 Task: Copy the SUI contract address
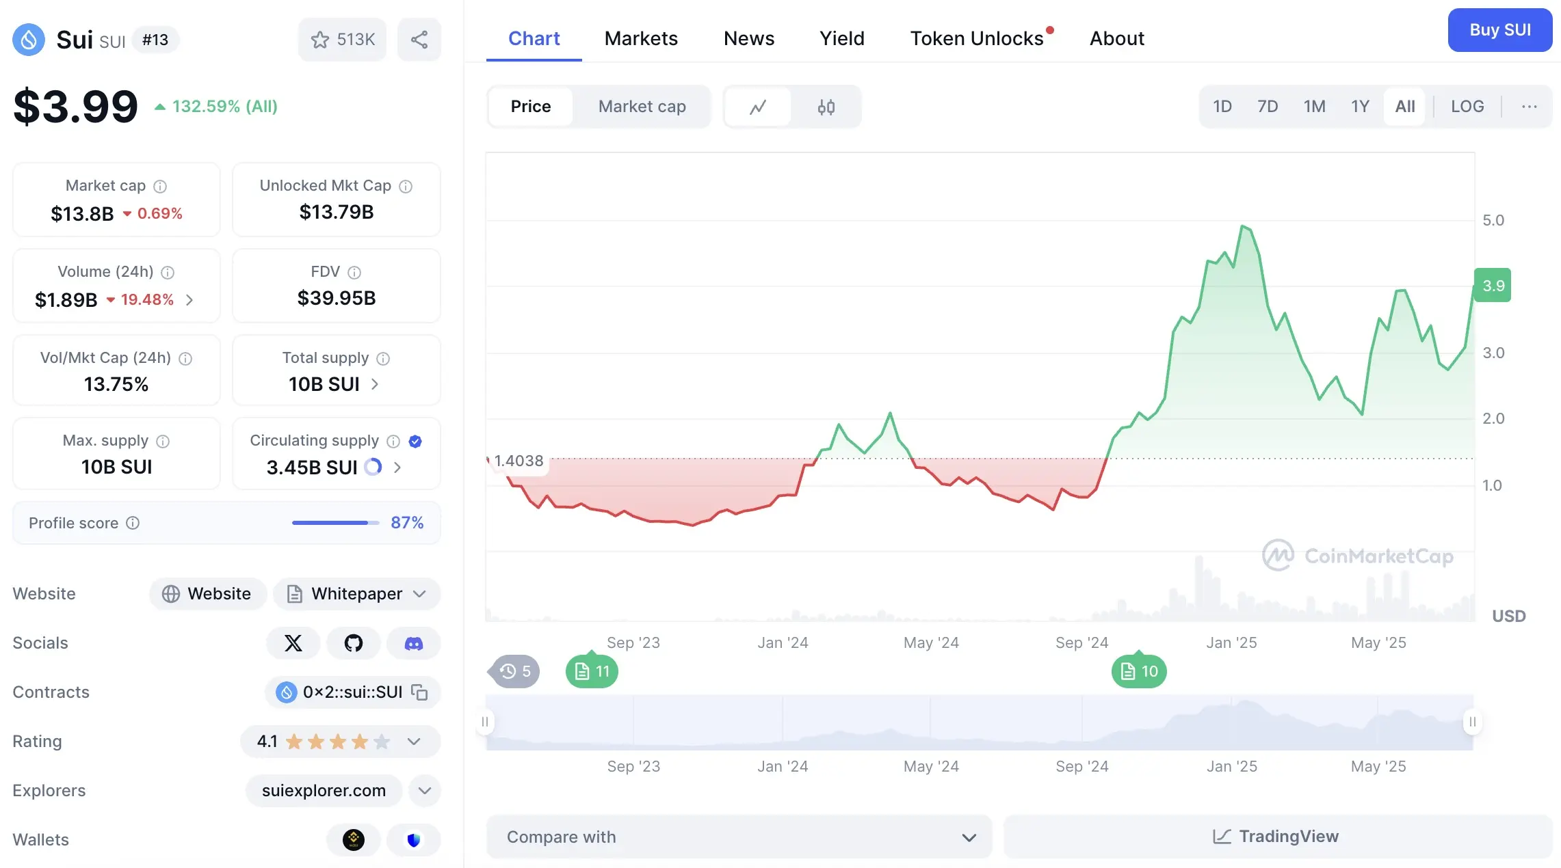pyautogui.click(x=419, y=692)
